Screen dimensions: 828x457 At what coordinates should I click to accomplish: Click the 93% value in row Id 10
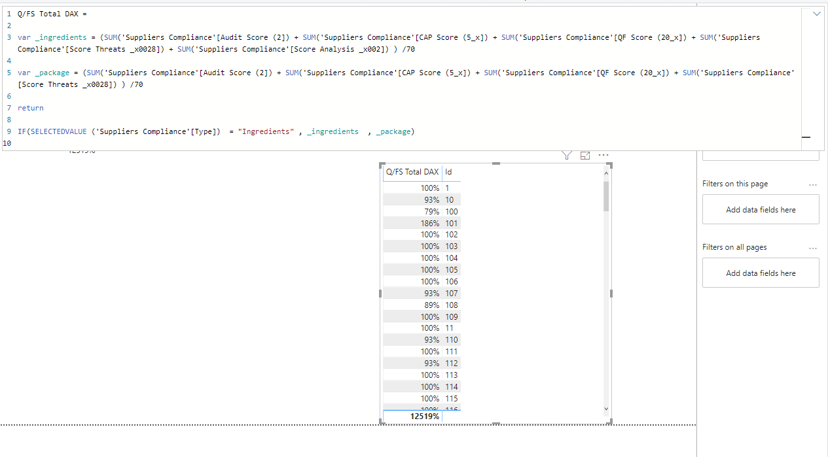432,199
